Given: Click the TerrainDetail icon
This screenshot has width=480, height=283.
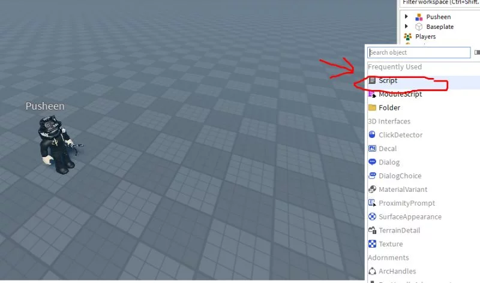Looking at the screenshot, I should point(373,230).
